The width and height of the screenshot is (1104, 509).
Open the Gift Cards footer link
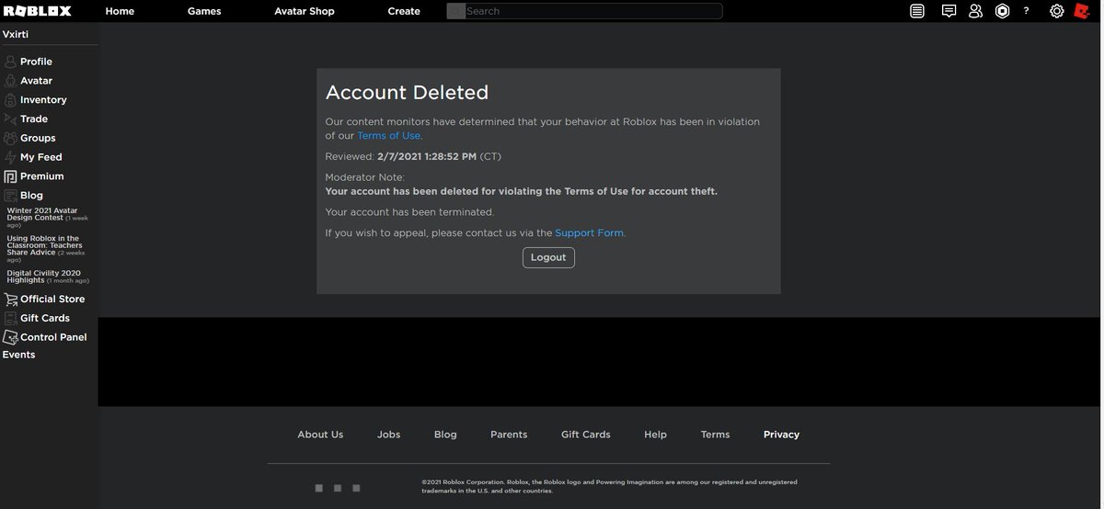tap(586, 435)
